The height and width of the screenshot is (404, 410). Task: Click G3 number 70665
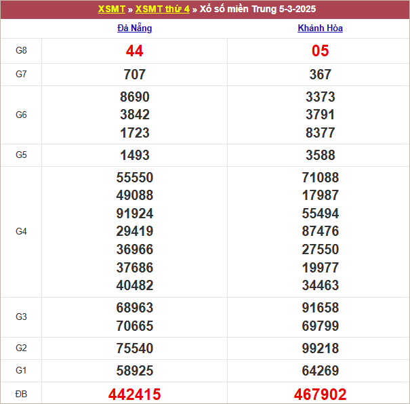[x=135, y=326]
